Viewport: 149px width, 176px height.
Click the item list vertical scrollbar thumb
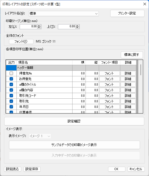141,70
